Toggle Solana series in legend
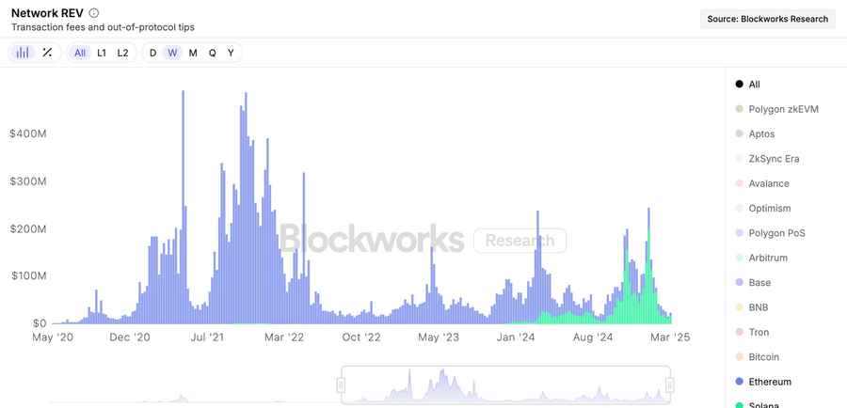Viewport: 847px width, 408px height. [x=758, y=405]
